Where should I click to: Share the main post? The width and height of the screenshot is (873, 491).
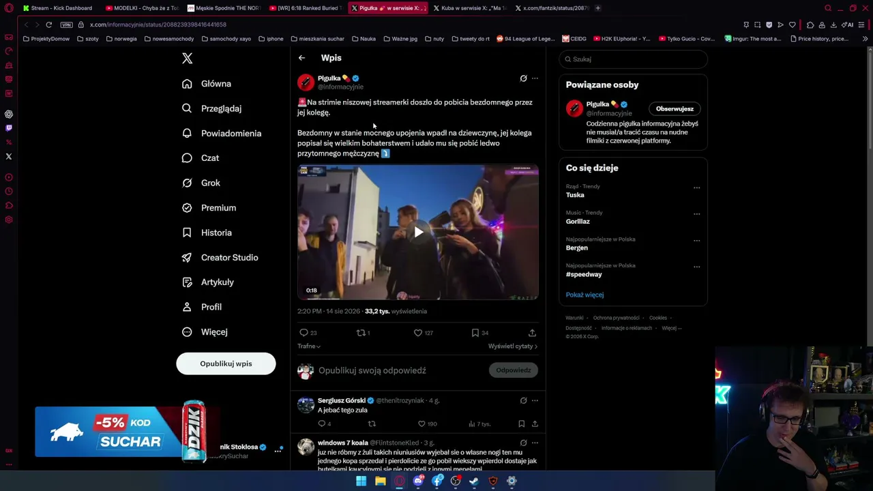tap(532, 333)
